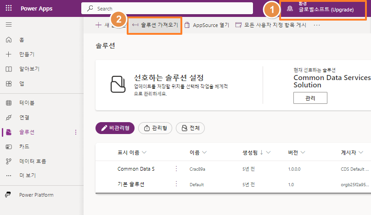This screenshot has height=215, width=371.
Task: Open the toolbar overflow ellipsis menu
Action: pos(317,25)
